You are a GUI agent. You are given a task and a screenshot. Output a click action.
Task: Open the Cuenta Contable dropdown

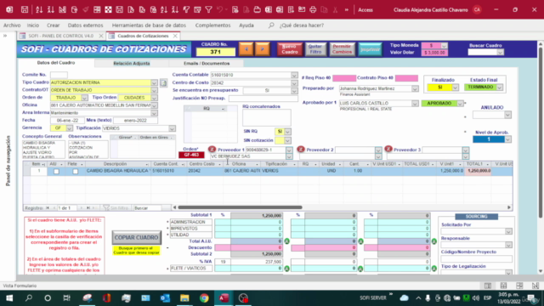click(294, 76)
